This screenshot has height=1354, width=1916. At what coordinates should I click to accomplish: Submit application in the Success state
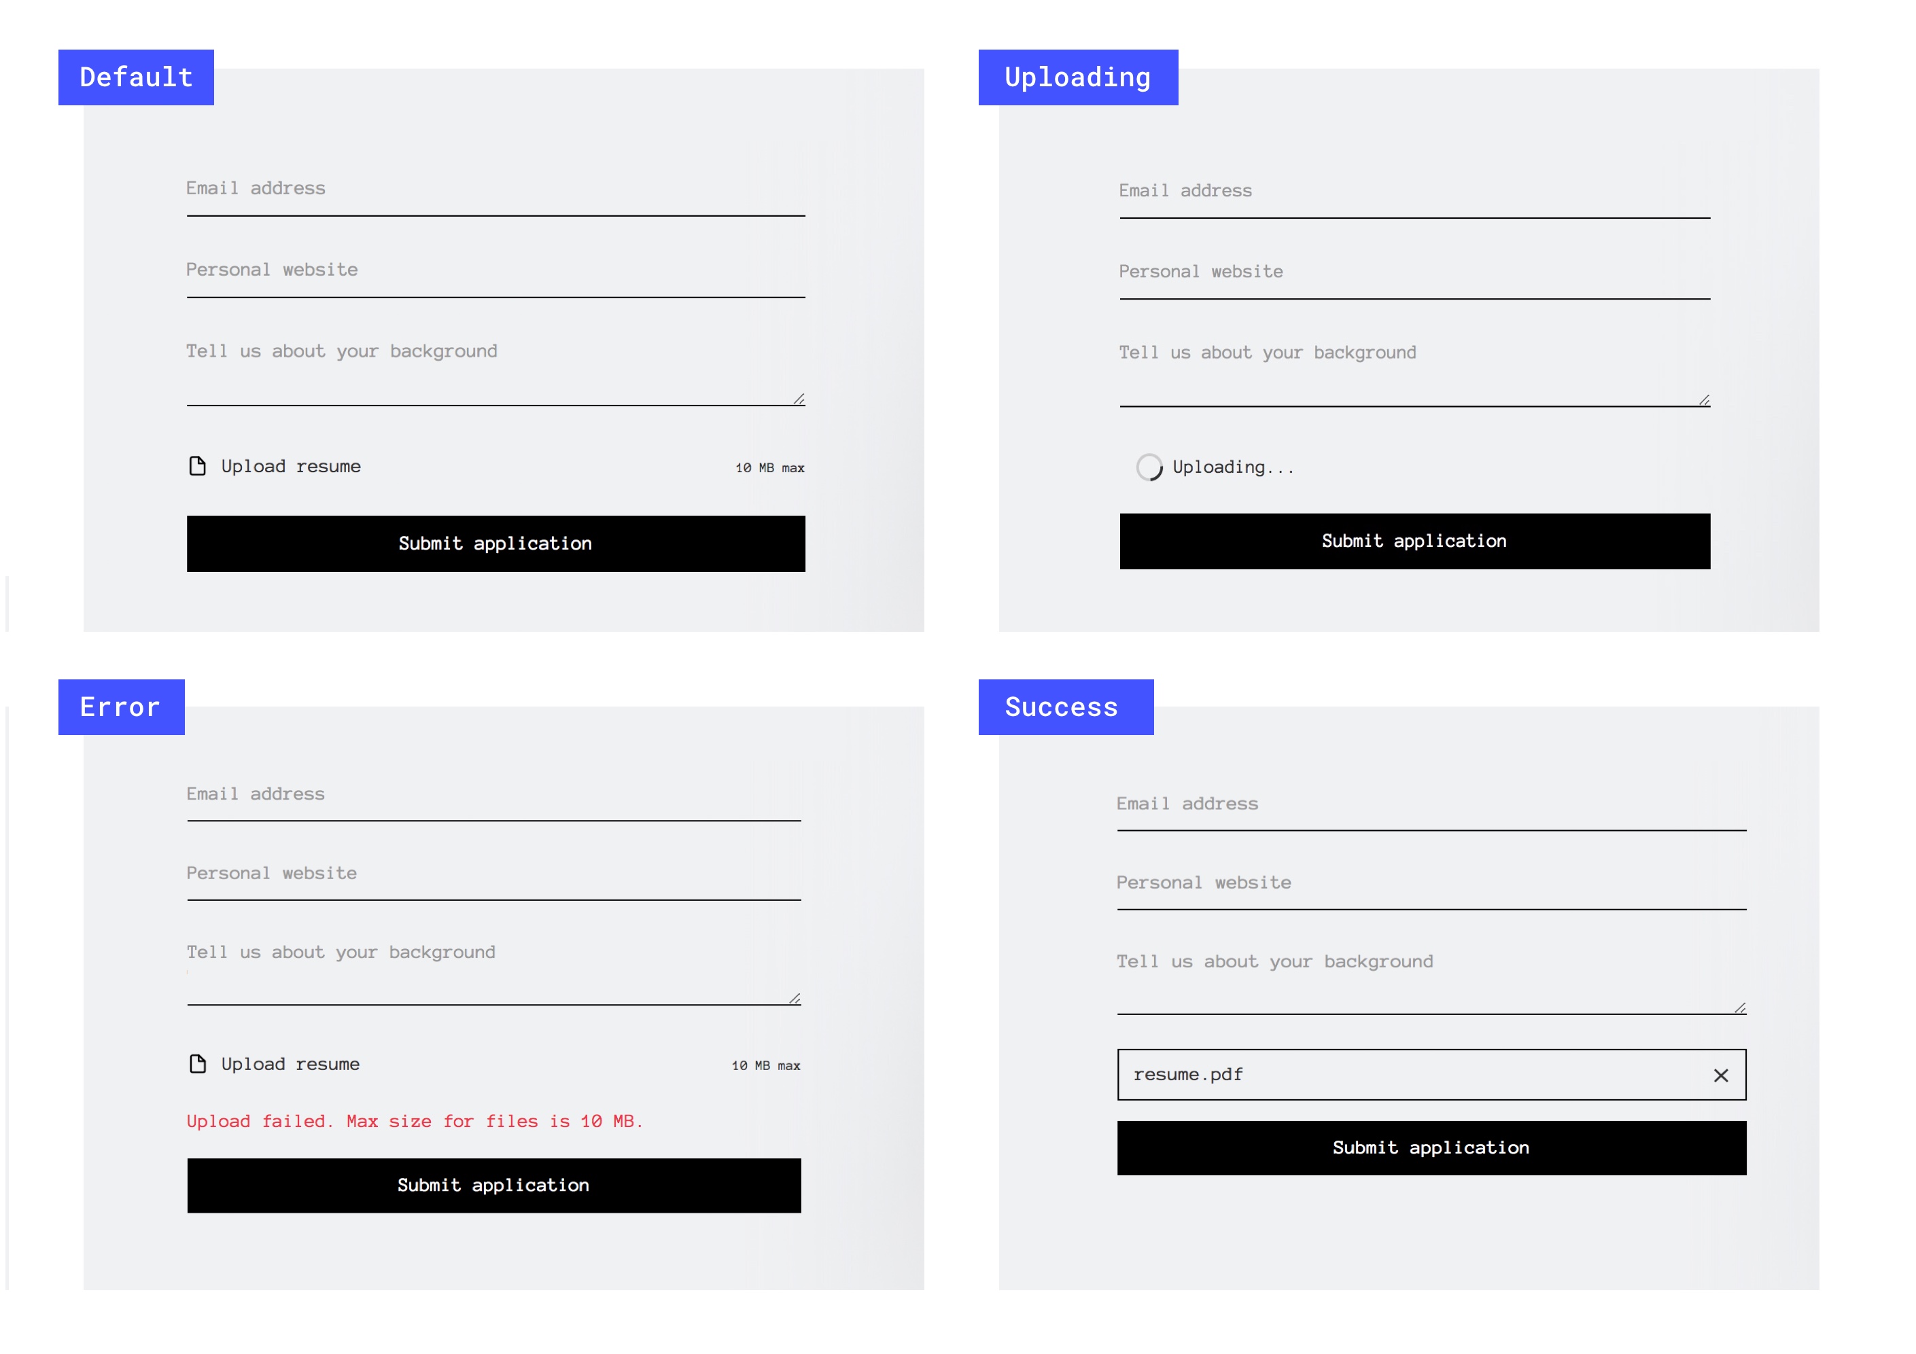[1432, 1147]
